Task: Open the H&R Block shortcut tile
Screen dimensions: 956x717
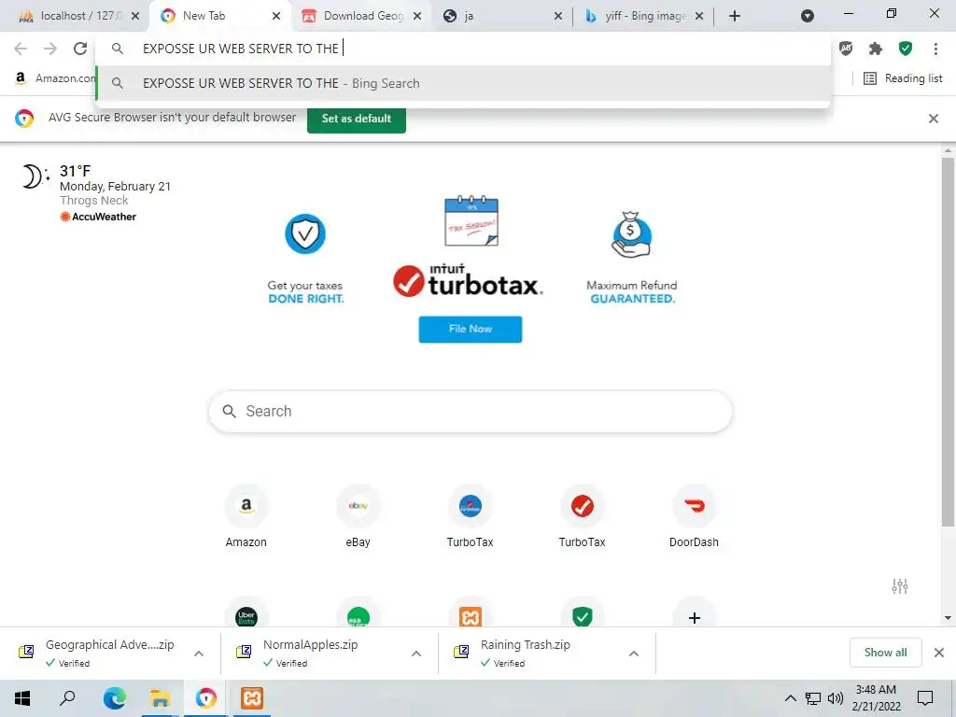Action: coord(358,616)
